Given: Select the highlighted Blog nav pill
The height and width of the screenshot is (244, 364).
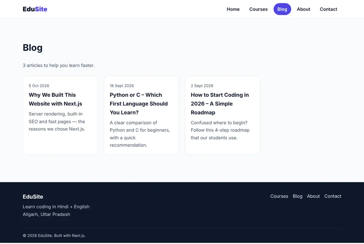Looking at the screenshot, I should click(282, 9).
